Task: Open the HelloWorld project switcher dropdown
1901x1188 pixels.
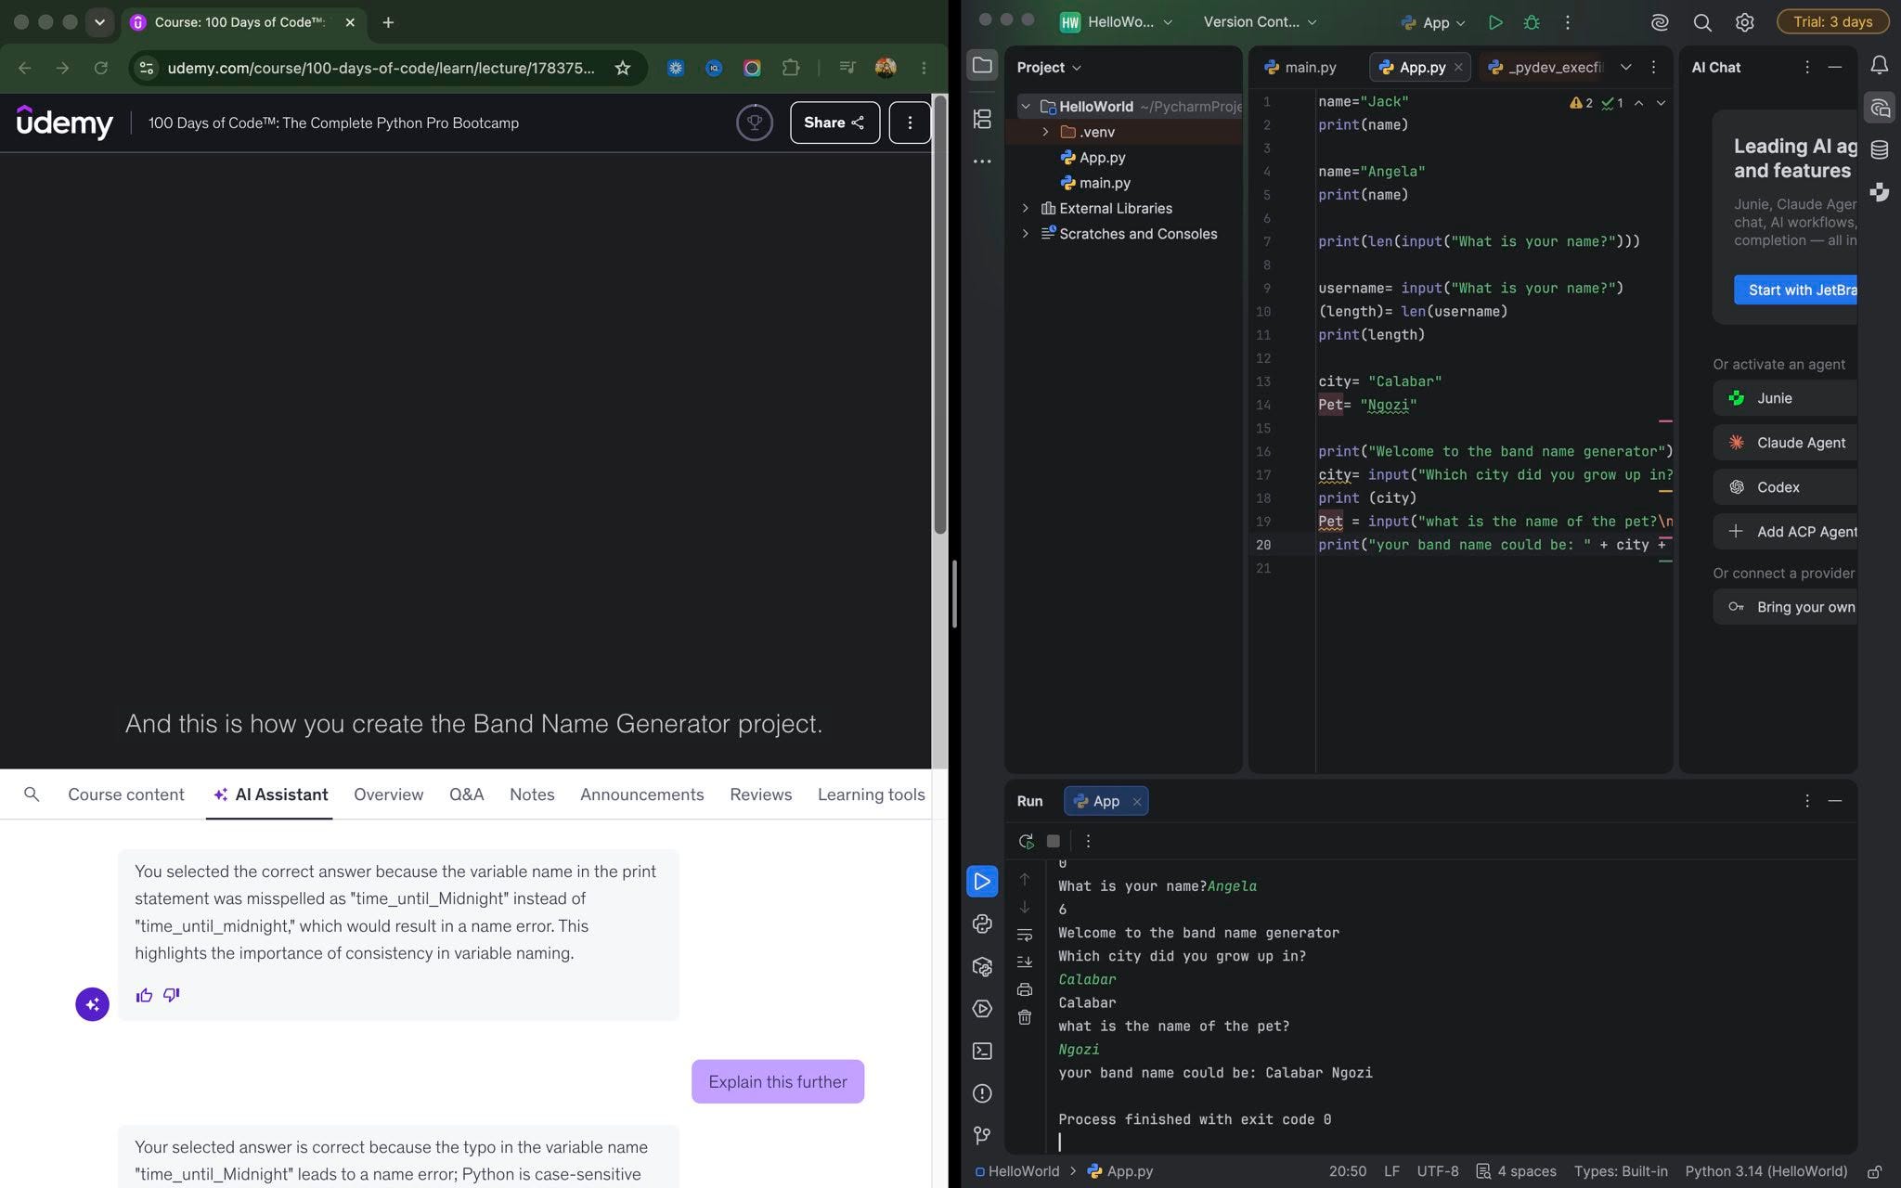Action: pyautogui.click(x=1118, y=22)
